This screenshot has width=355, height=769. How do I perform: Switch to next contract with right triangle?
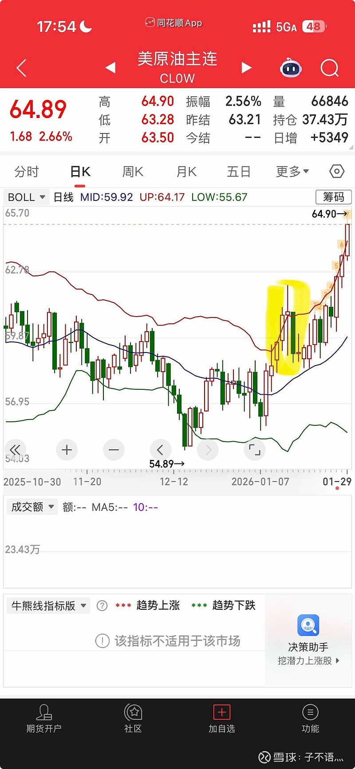(x=246, y=68)
